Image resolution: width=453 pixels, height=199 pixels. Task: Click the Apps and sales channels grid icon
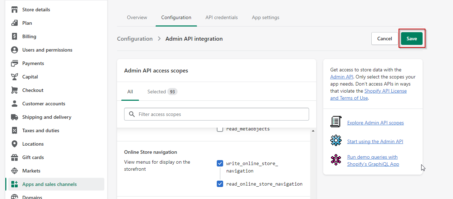pyautogui.click(x=14, y=184)
